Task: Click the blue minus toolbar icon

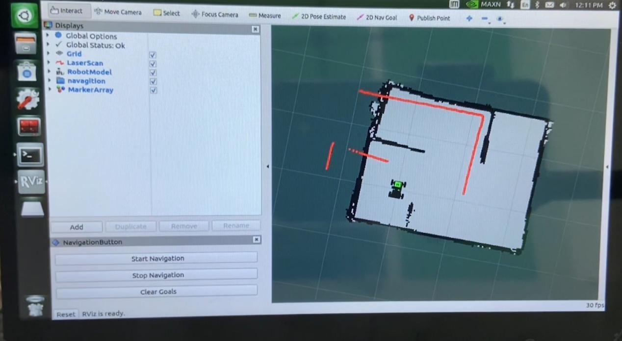Action: pos(485,19)
